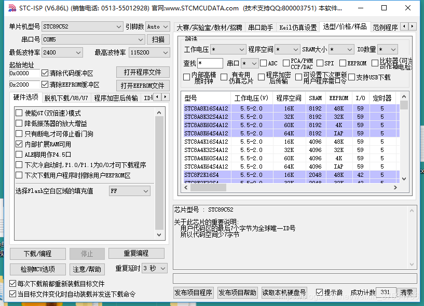Click 打开程序文件 button
424x306 pixels.
(x=143, y=72)
